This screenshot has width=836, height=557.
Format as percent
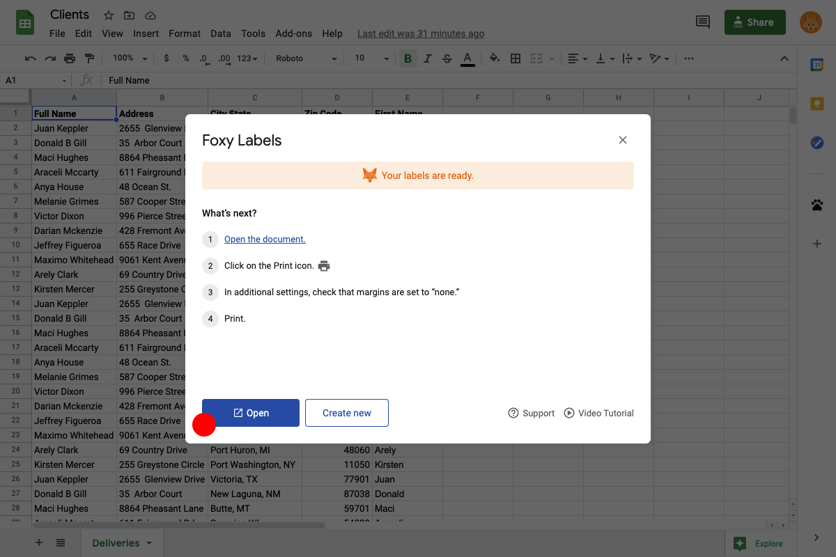coord(186,58)
